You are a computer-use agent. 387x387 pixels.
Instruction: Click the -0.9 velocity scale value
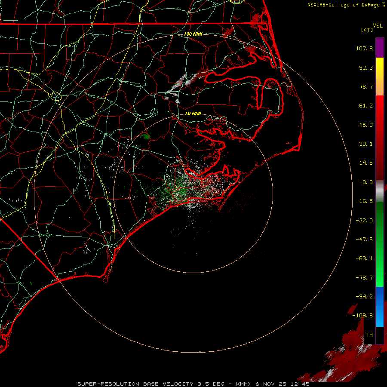pos(366,182)
